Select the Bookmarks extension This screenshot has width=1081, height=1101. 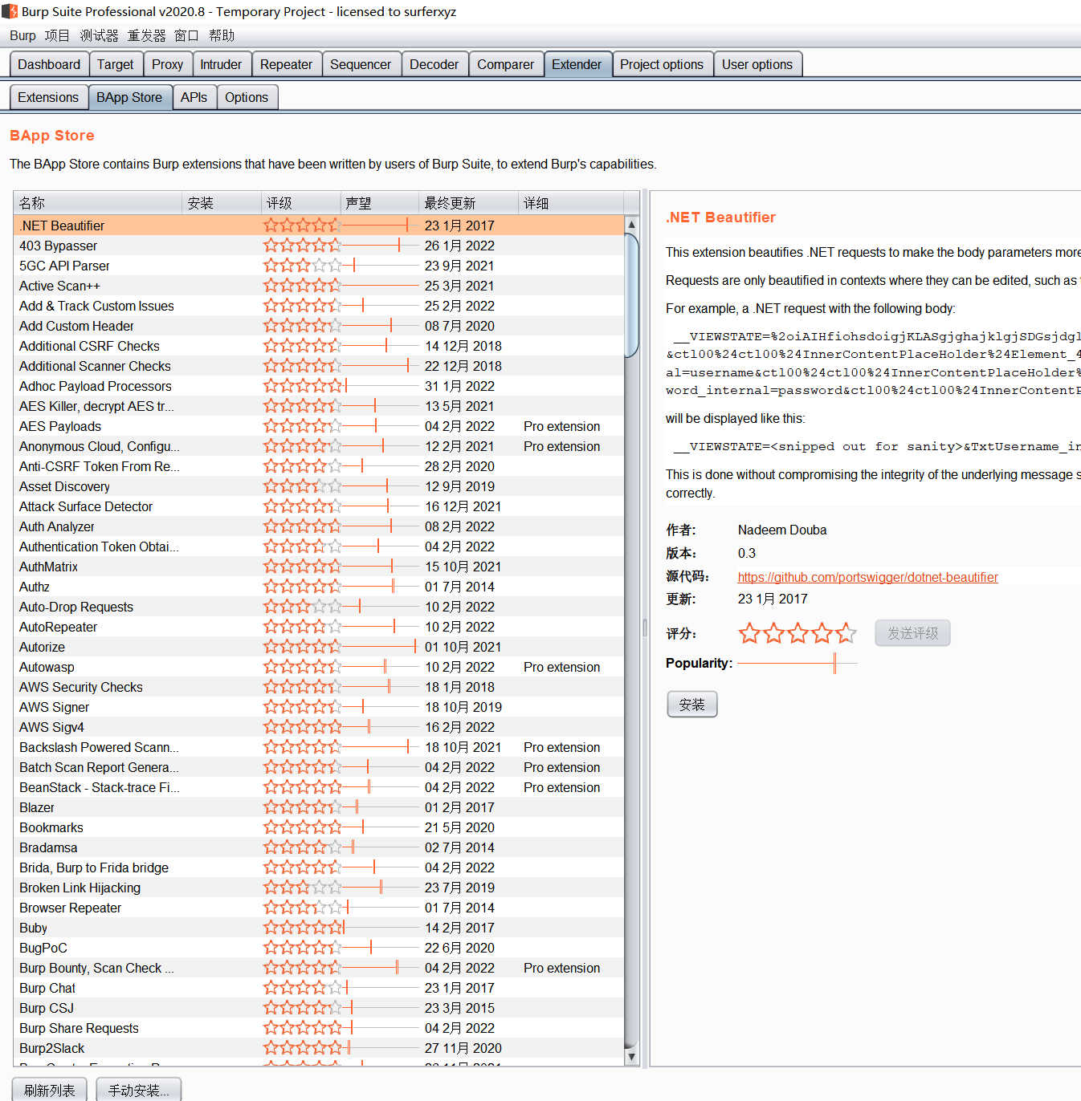(319, 827)
